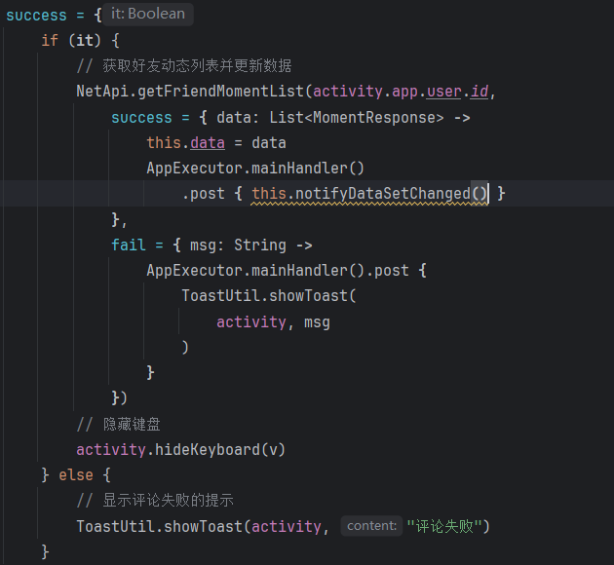Click the comment '隐藏键盘'
This screenshot has height=565, width=614.
click(x=132, y=424)
